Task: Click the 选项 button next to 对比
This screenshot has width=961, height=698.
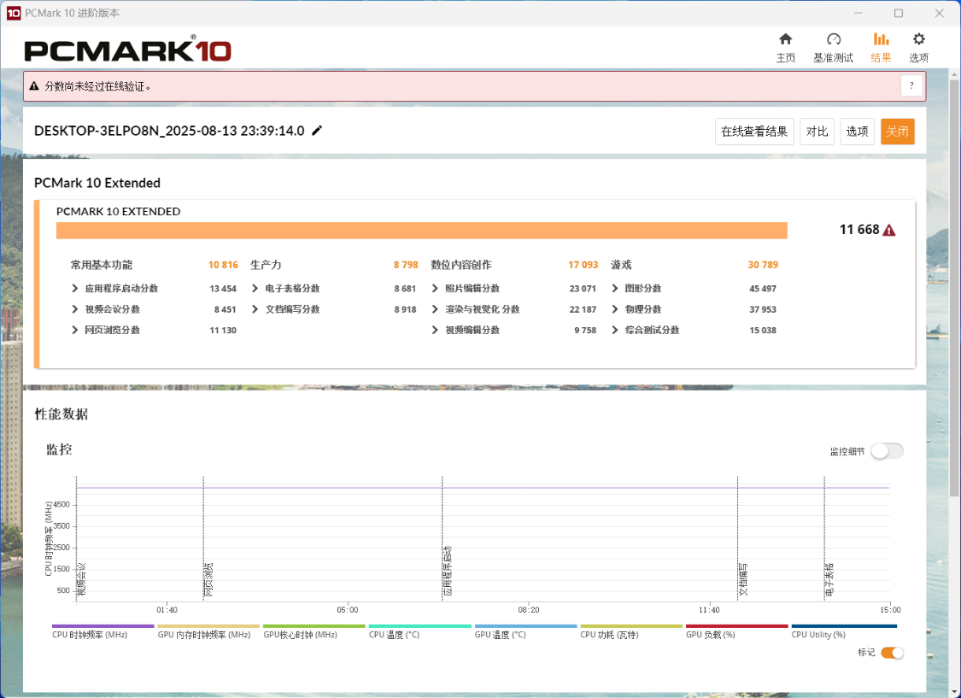Action: point(857,132)
